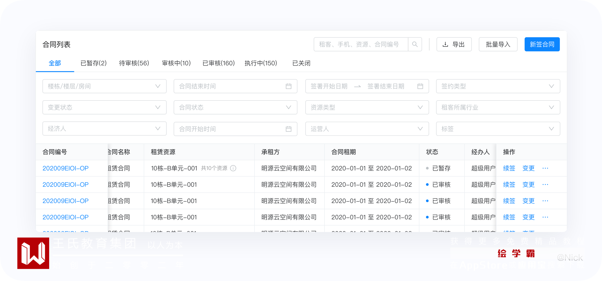Open first contract link 202009EIOI-OP
The image size is (602, 281).
pos(65,168)
